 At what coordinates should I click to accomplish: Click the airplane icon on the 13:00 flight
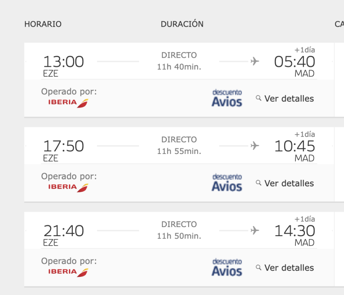255,61
